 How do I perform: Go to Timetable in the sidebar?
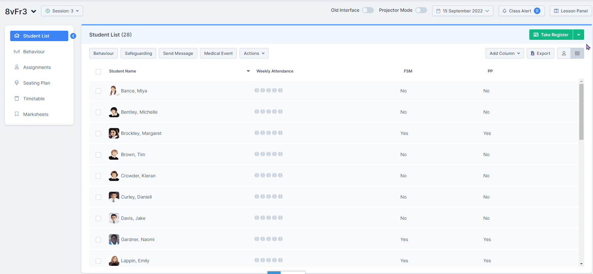click(x=34, y=99)
